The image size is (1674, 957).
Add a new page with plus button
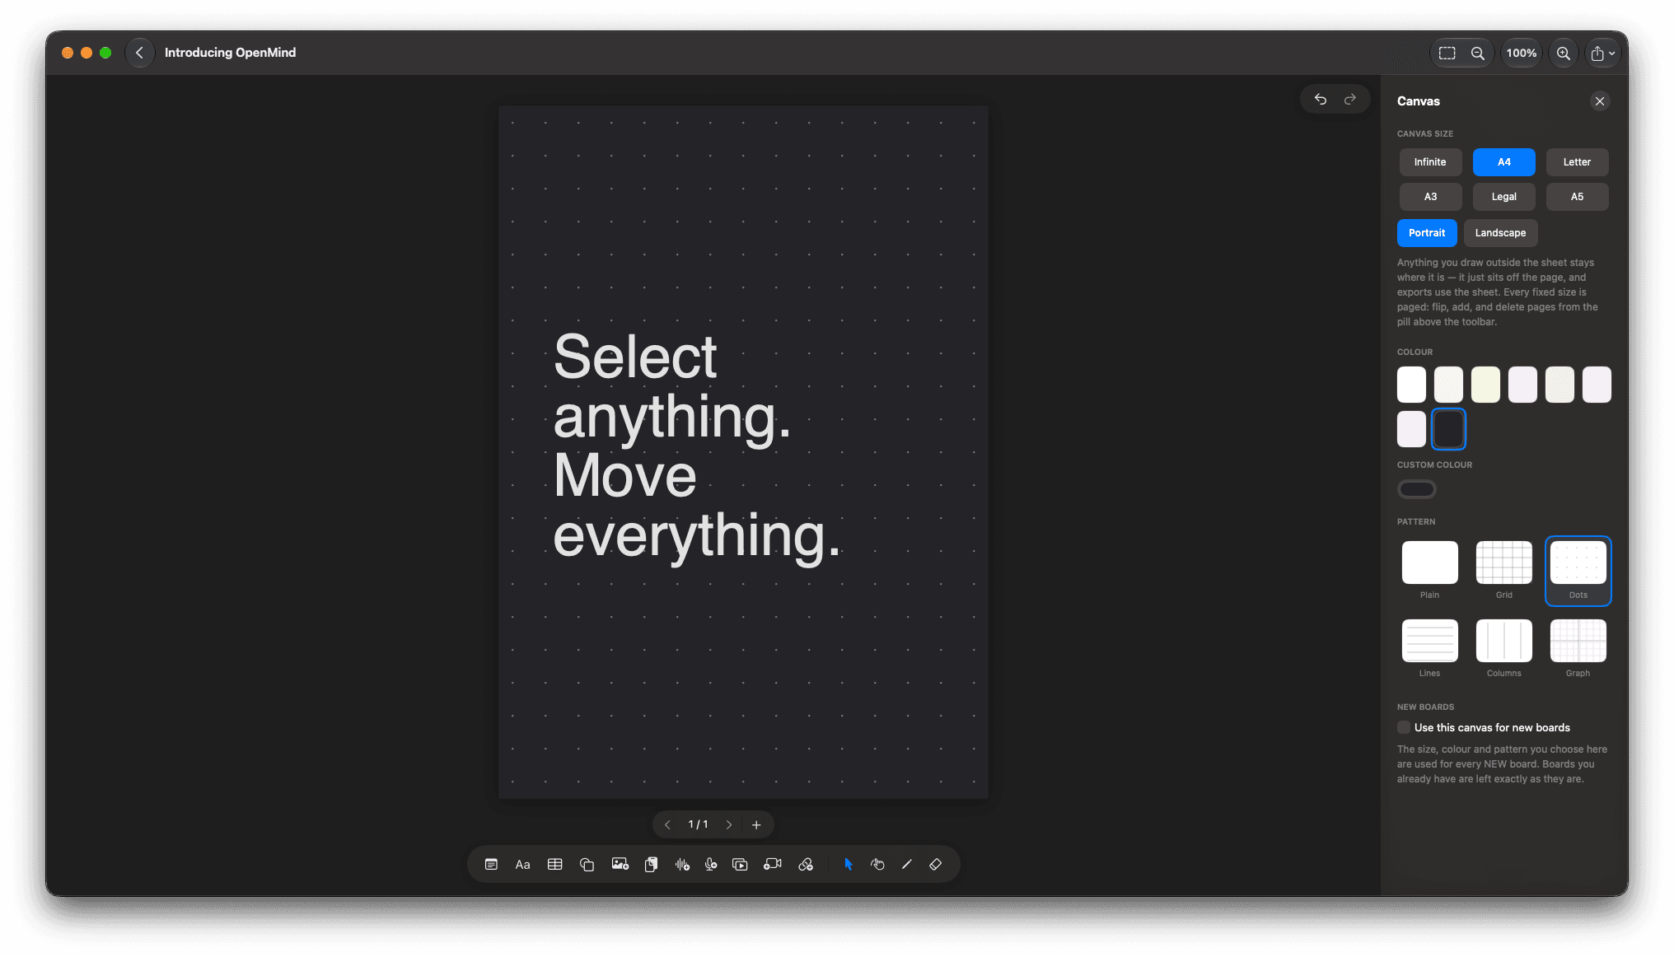click(x=756, y=824)
